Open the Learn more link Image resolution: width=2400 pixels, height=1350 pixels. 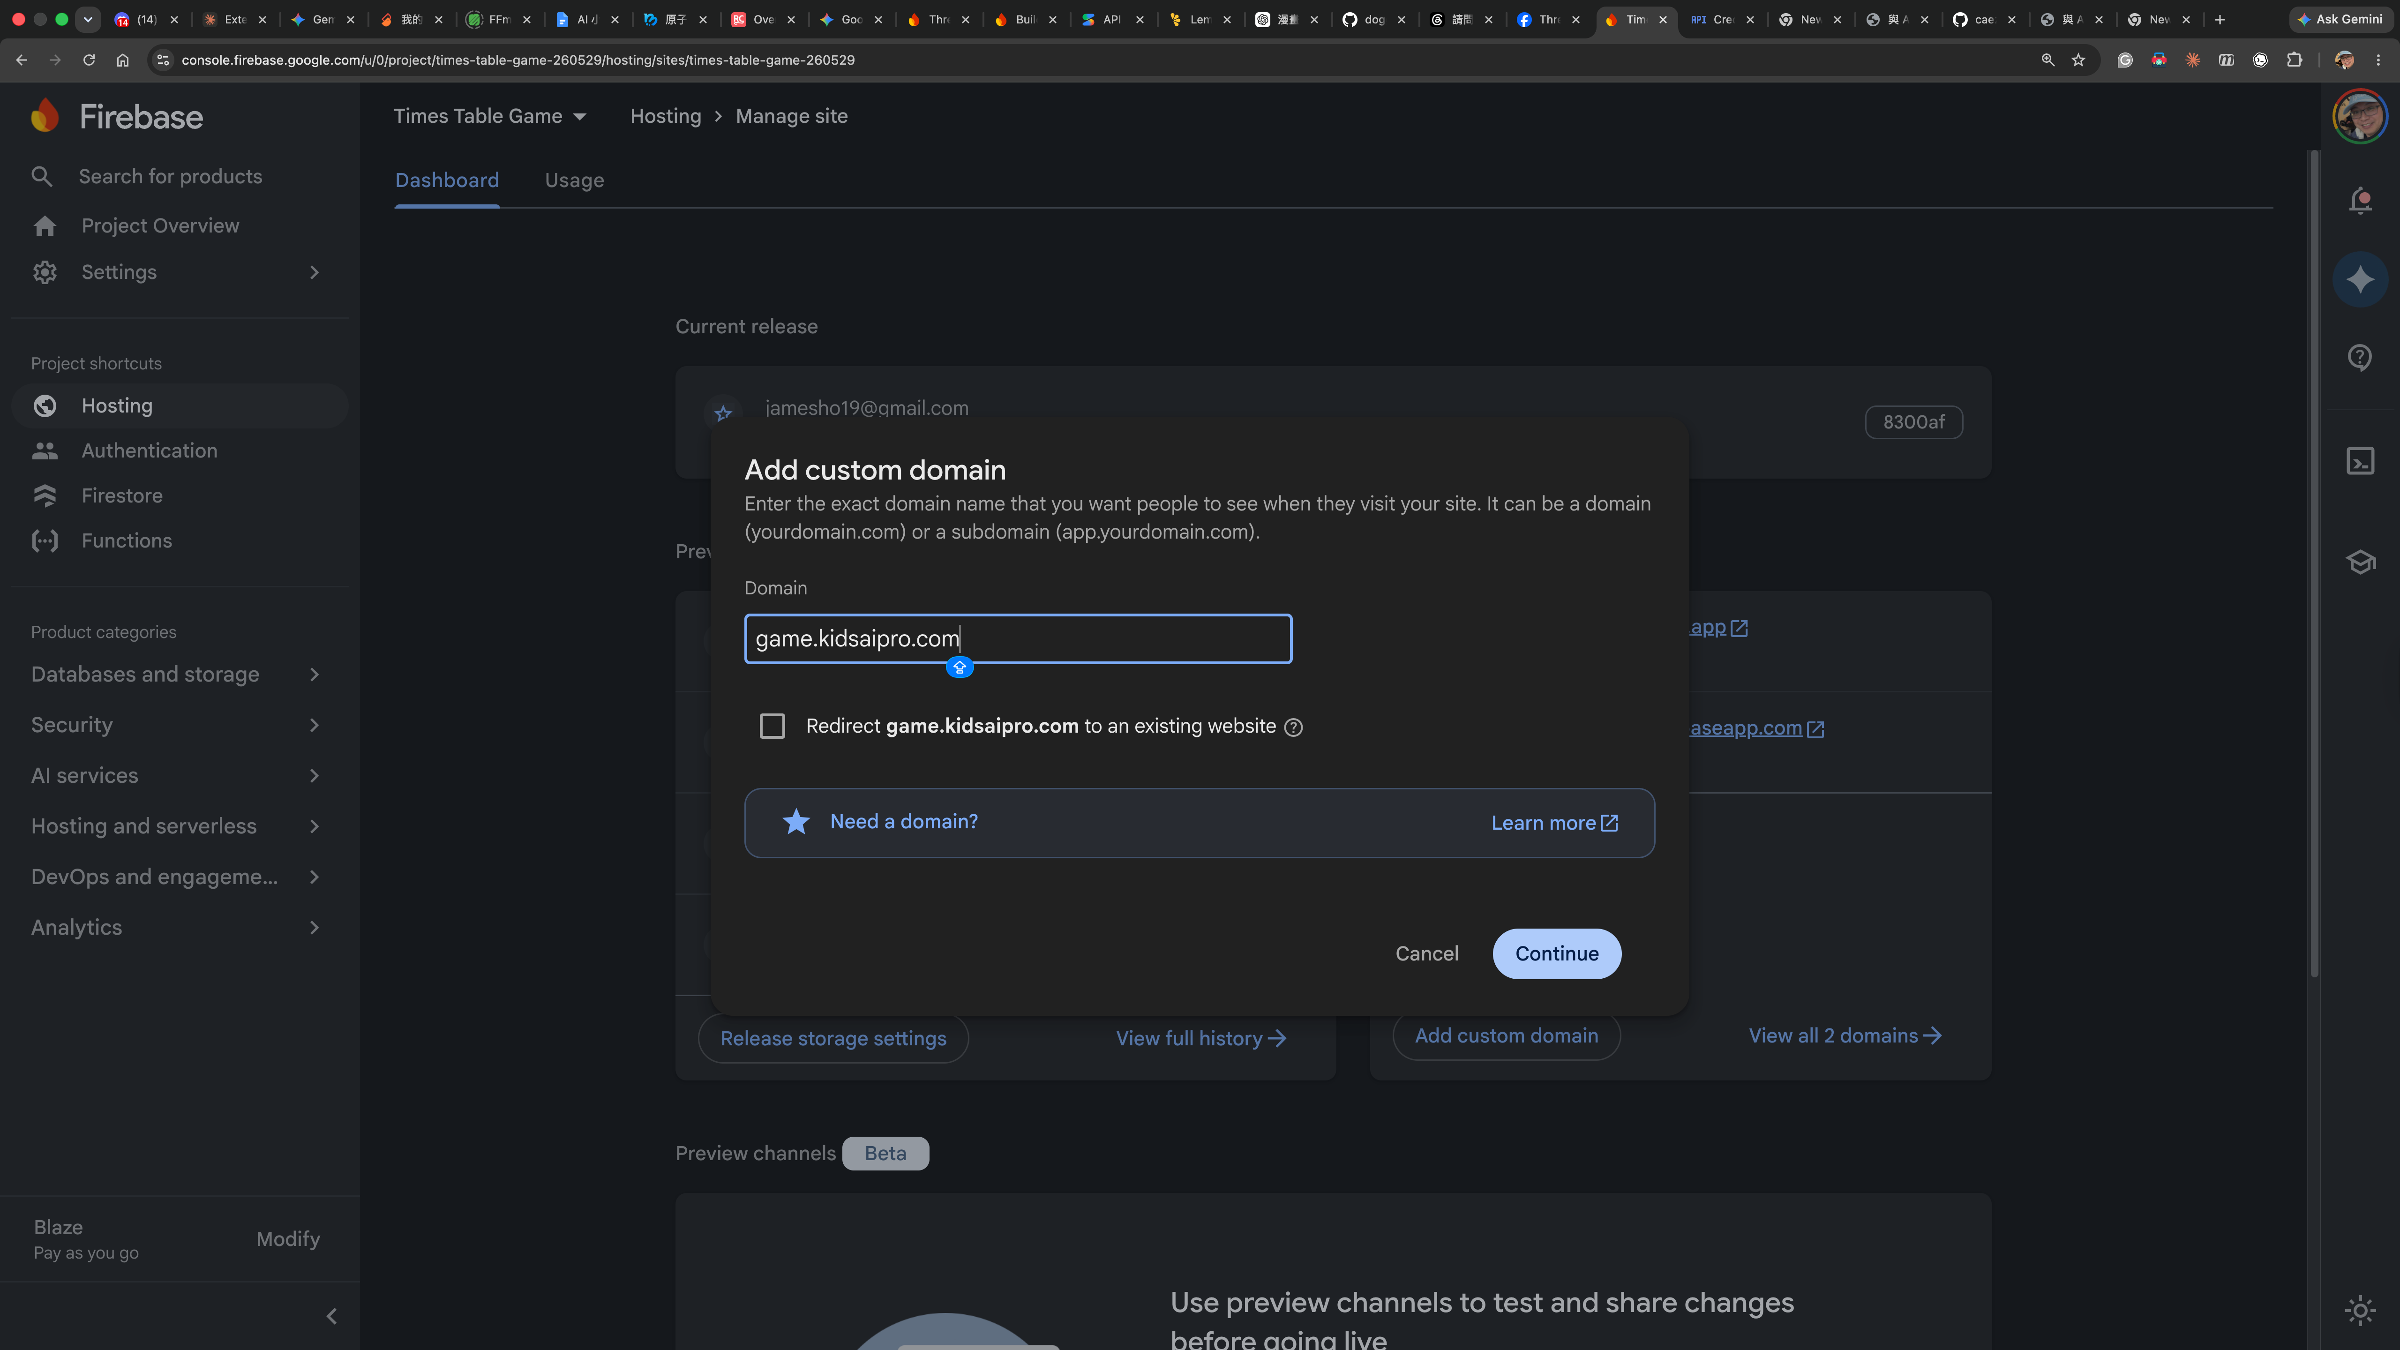click(1554, 823)
